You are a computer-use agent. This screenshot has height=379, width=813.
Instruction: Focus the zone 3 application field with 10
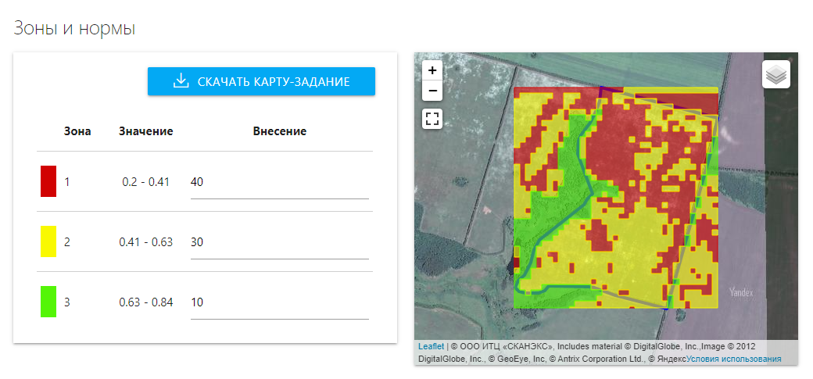coord(279,302)
